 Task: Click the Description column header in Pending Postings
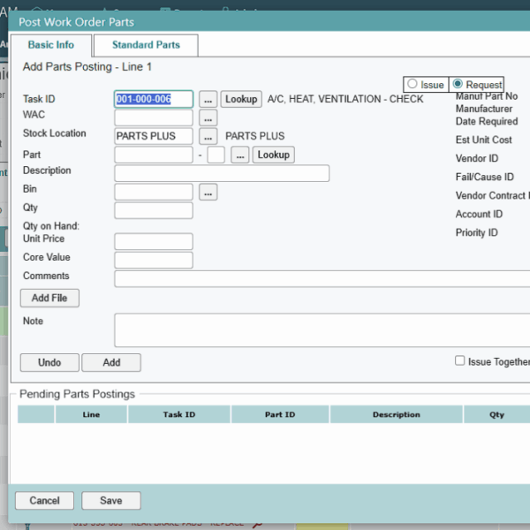point(396,414)
